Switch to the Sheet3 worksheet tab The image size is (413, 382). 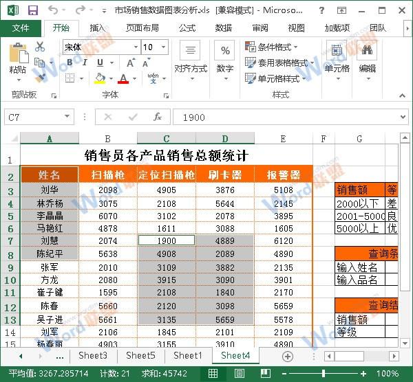coord(92,356)
